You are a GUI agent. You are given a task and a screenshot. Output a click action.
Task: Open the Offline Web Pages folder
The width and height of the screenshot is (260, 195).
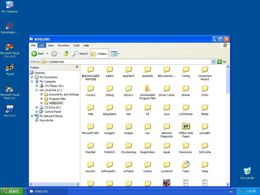pos(186,130)
